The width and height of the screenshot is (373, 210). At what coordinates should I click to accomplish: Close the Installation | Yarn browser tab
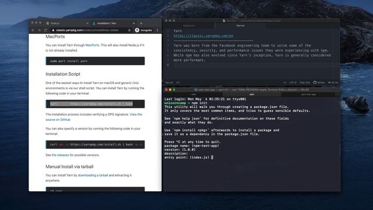point(133,23)
